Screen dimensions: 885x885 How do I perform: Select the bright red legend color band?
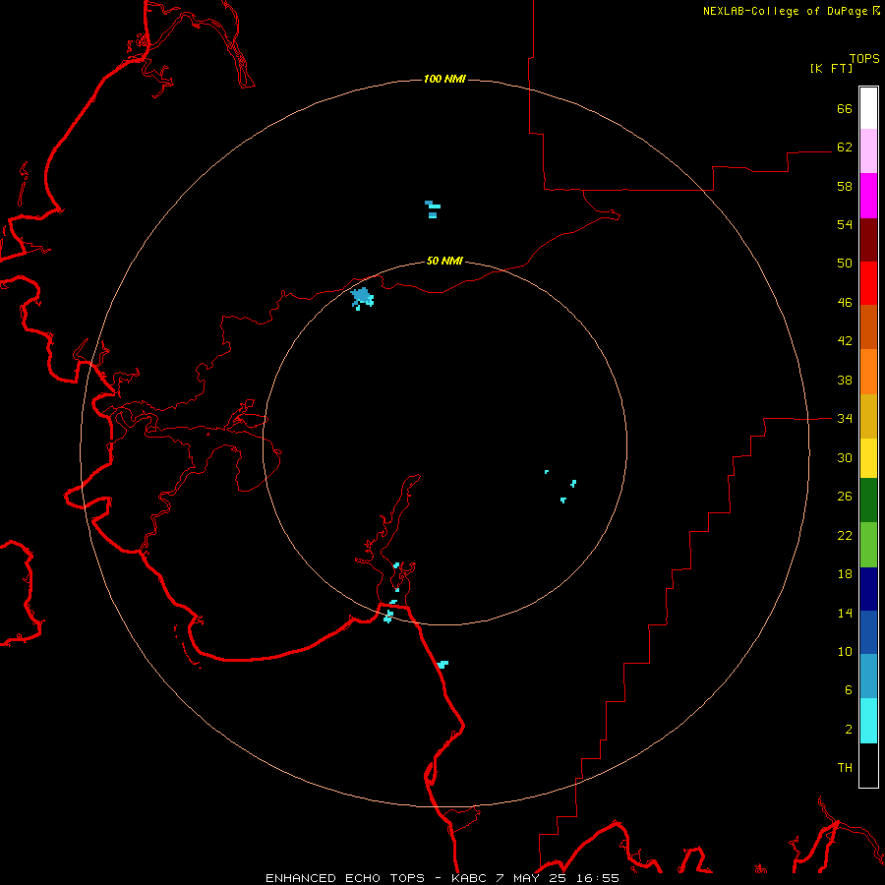868,283
